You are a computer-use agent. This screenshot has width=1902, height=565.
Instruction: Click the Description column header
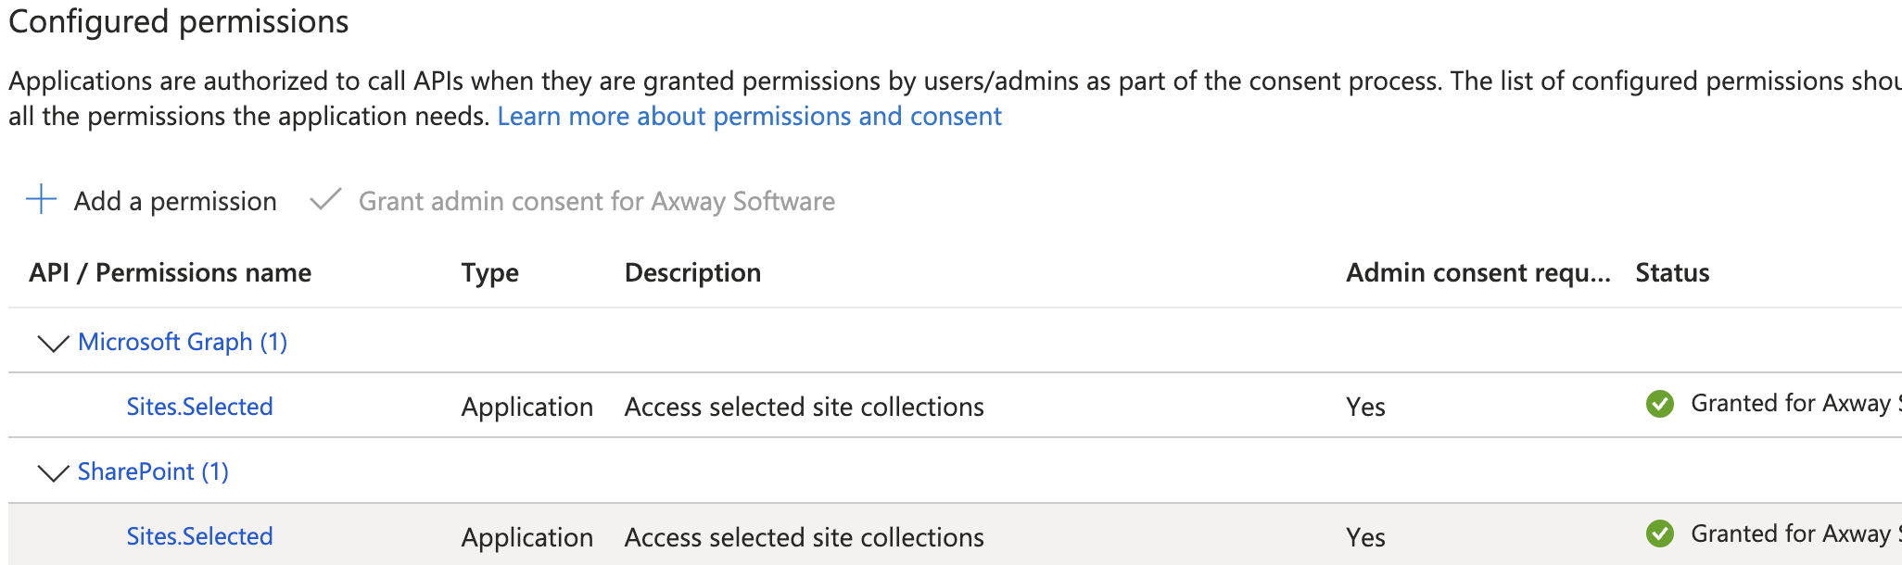[692, 272]
